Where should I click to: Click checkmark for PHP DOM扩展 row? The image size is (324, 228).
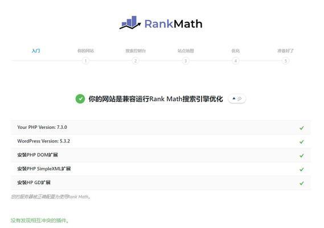tap(302, 156)
